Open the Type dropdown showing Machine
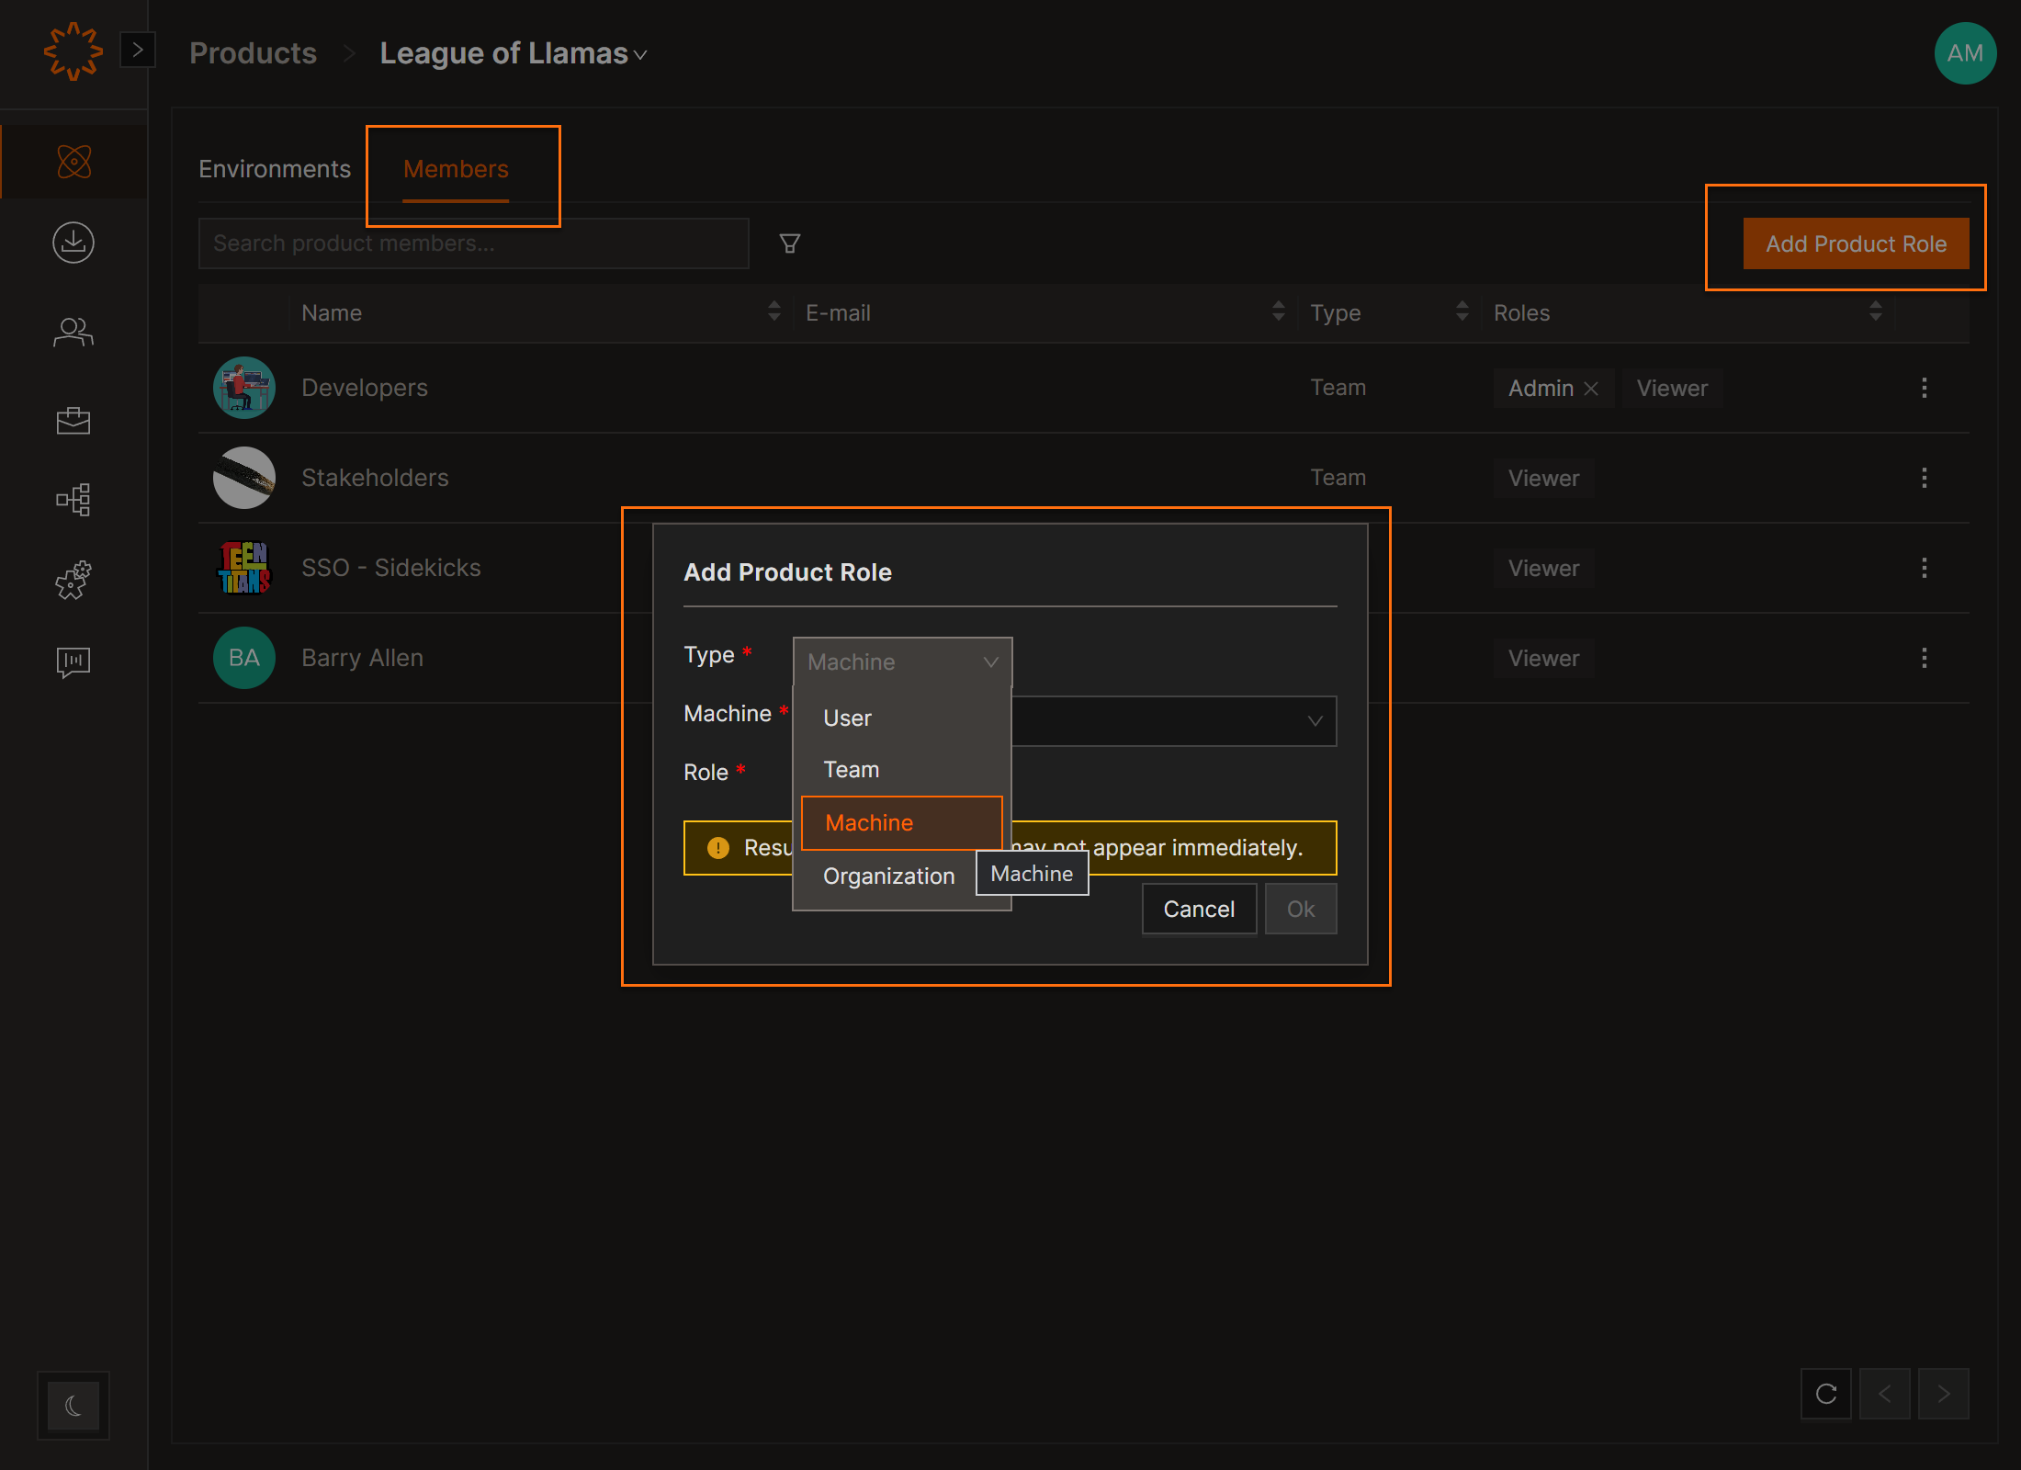The width and height of the screenshot is (2021, 1470). pos(901,661)
